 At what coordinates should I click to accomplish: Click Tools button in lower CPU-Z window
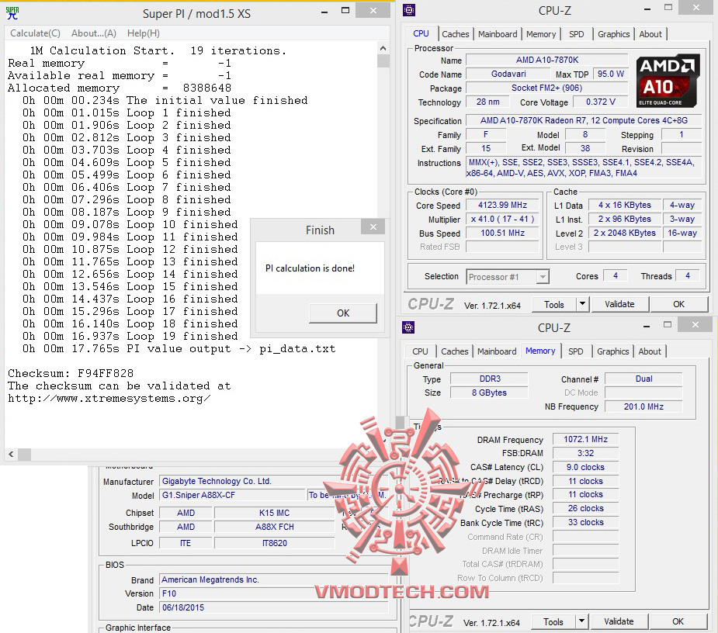(553, 622)
